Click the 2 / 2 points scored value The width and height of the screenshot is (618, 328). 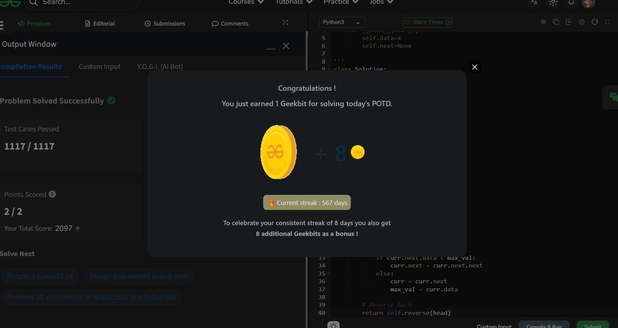coord(13,211)
